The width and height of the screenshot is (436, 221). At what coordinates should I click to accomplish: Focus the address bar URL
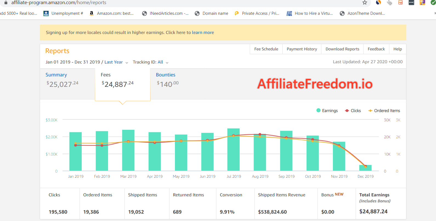tap(59, 2)
